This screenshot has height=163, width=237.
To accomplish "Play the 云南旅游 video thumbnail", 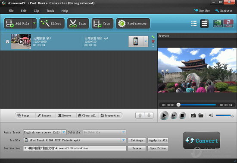I will [x=21, y=42].
